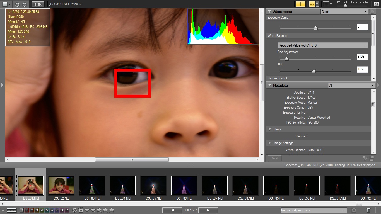Toggle the histogram display icon
The image size is (381, 214).
click(x=312, y=4)
